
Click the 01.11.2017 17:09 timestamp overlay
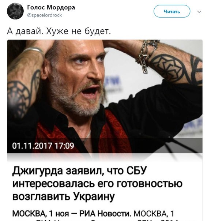[x=43, y=146]
